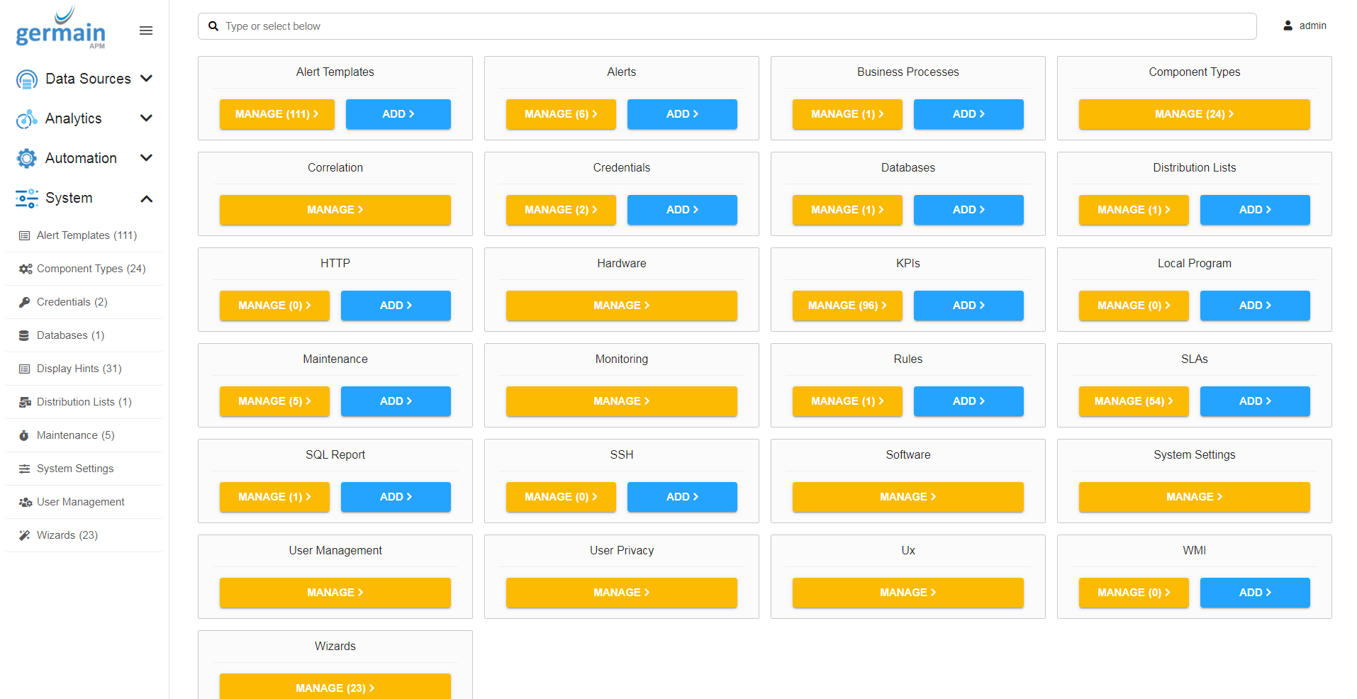This screenshot has width=1357, height=699.
Task: Click the hamburger menu icon
Action: coord(146,30)
